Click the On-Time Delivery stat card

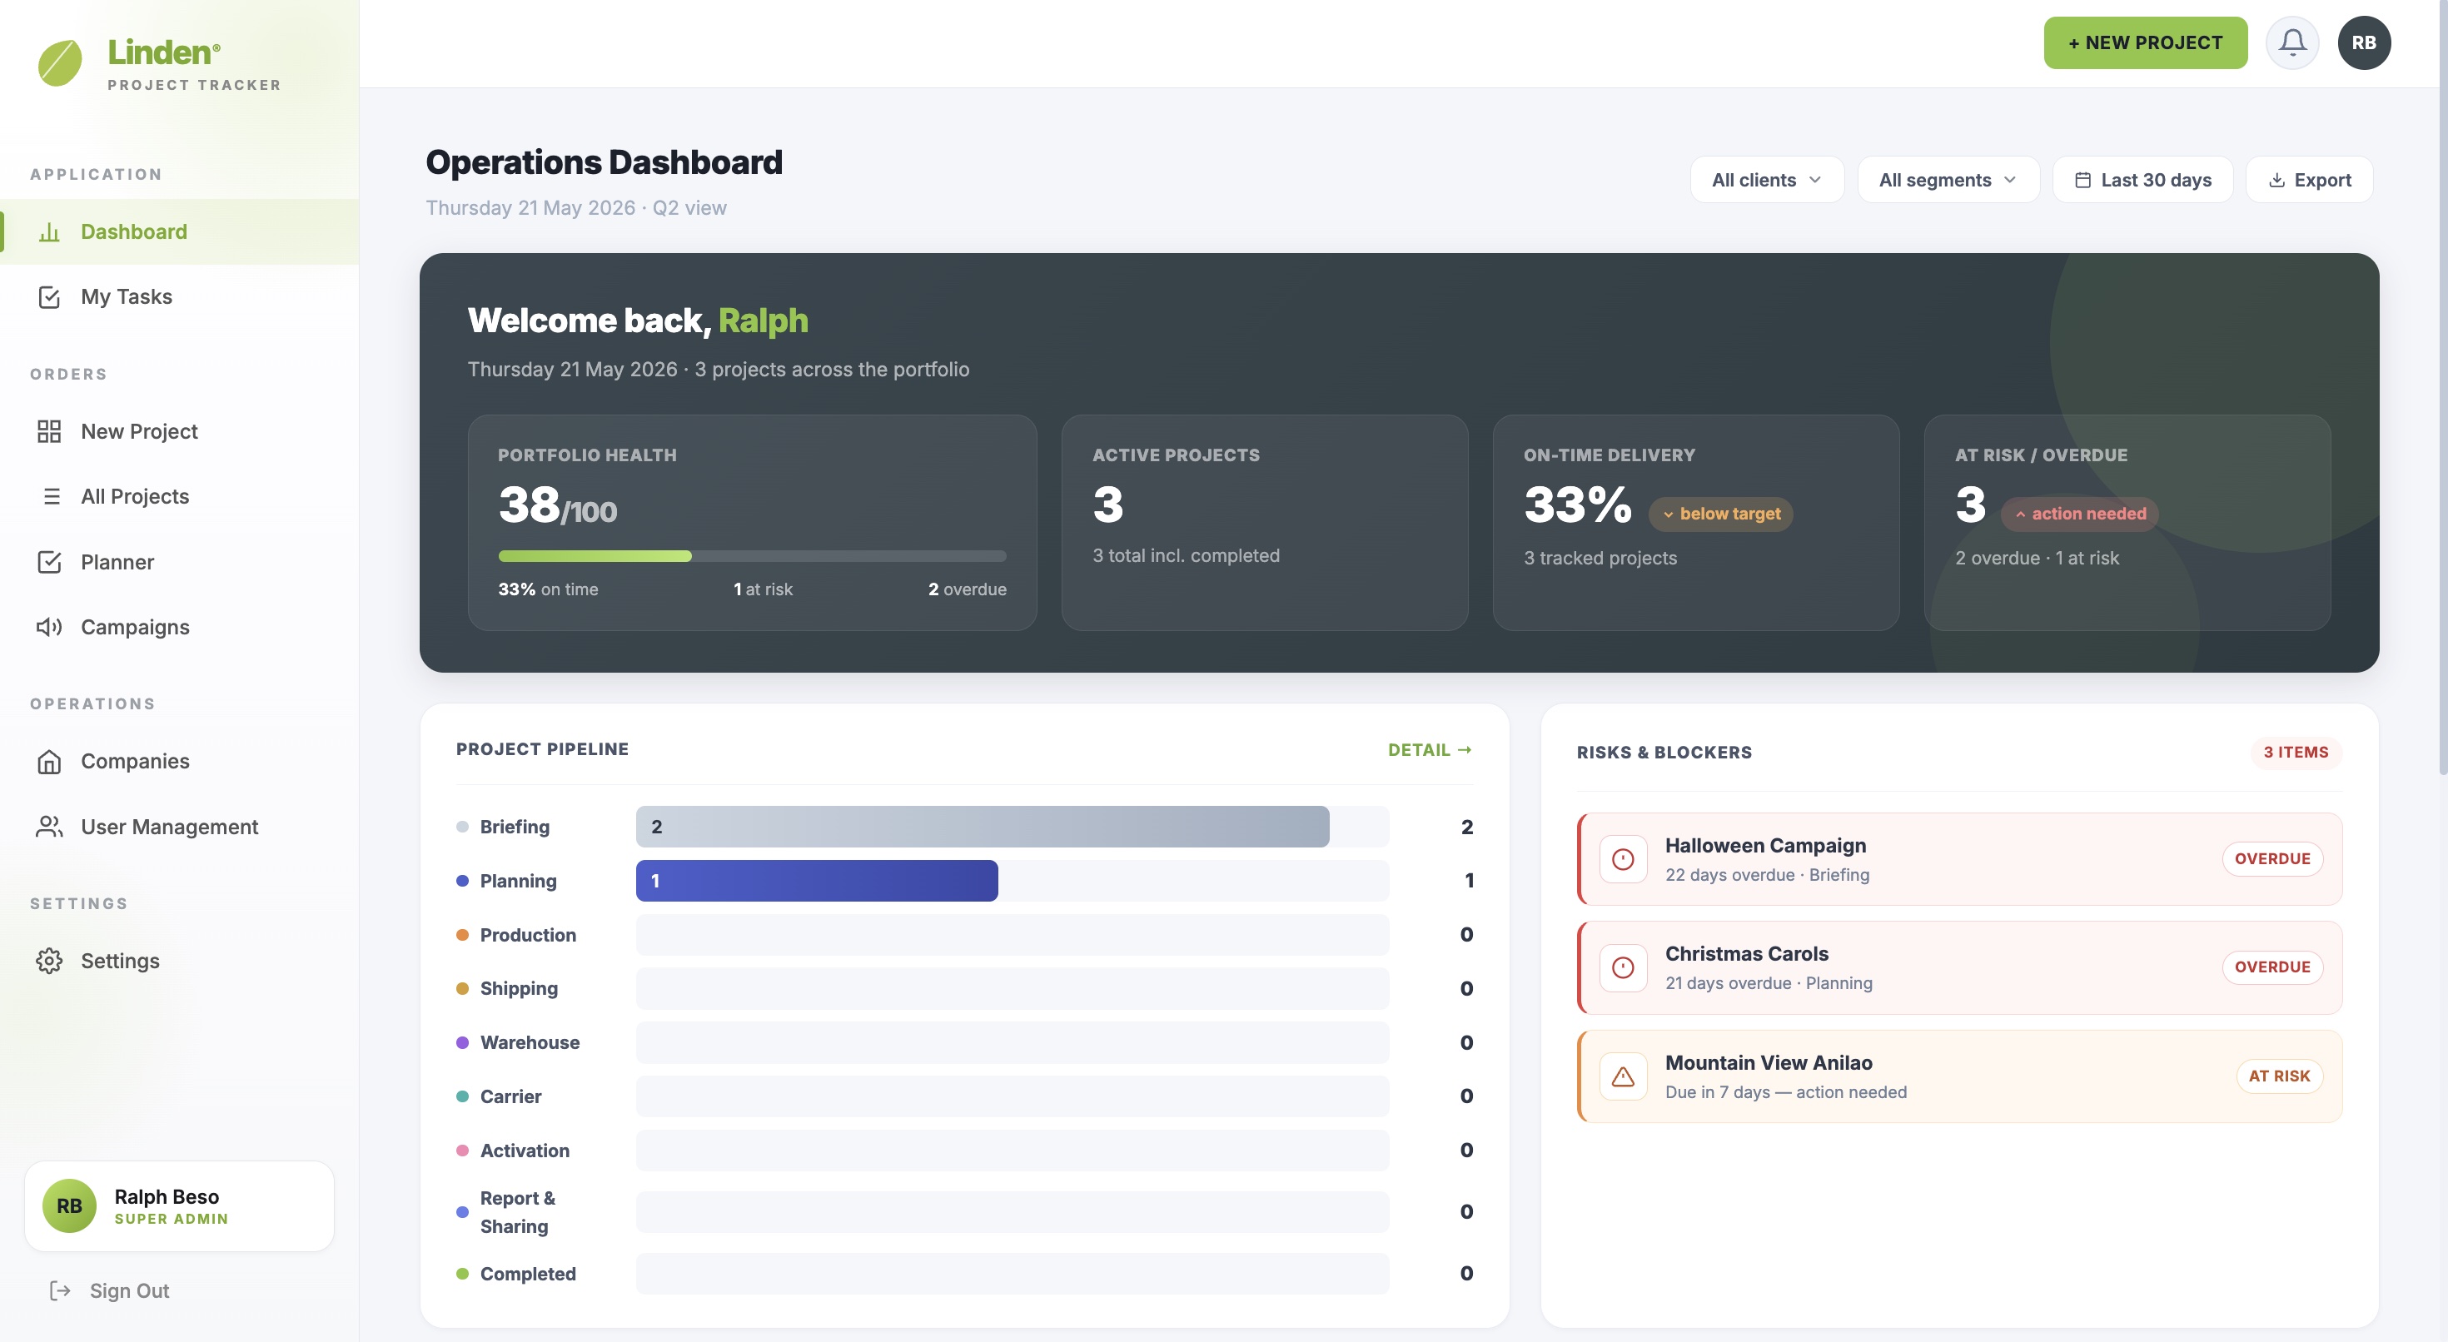1696,523
